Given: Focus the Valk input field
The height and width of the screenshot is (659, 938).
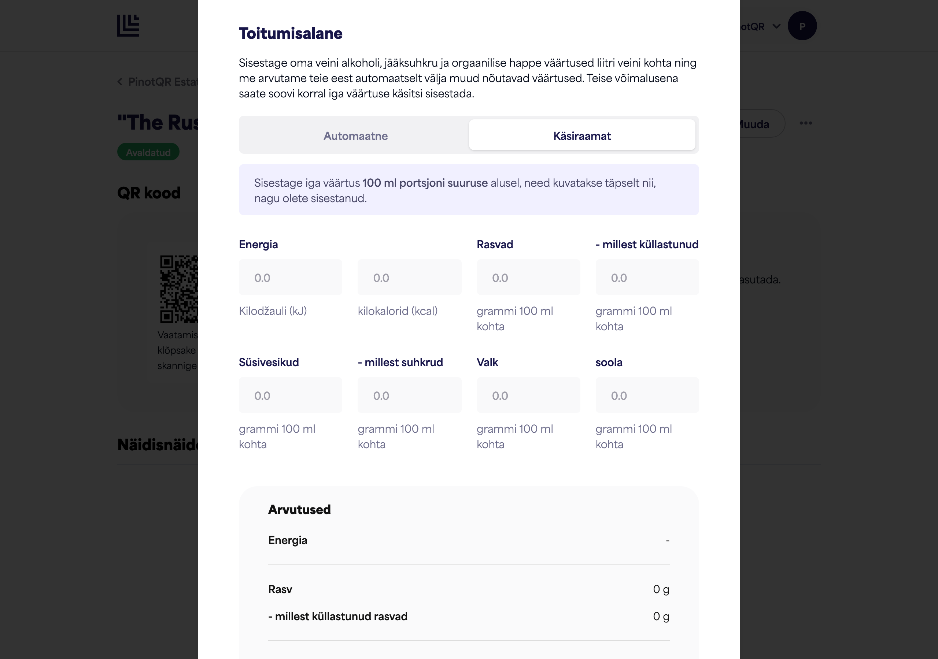Looking at the screenshot, I should pyautogui.click(x=528, y=395).
